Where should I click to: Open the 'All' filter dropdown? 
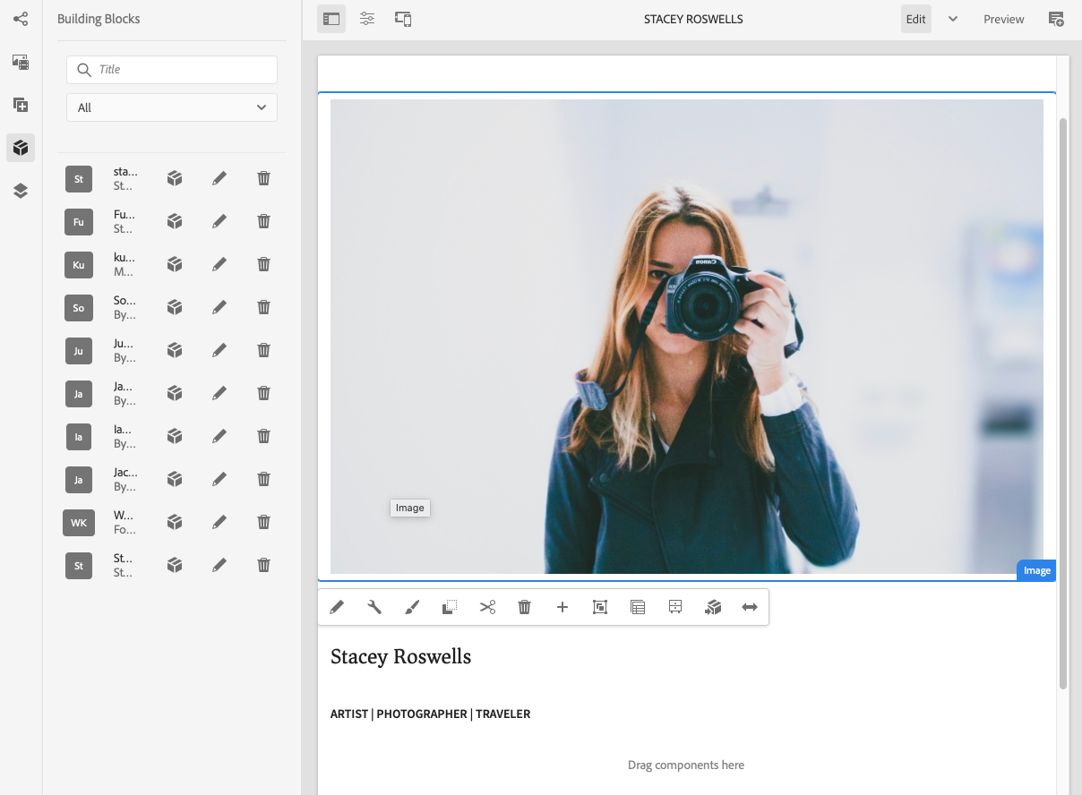(172, 107)
